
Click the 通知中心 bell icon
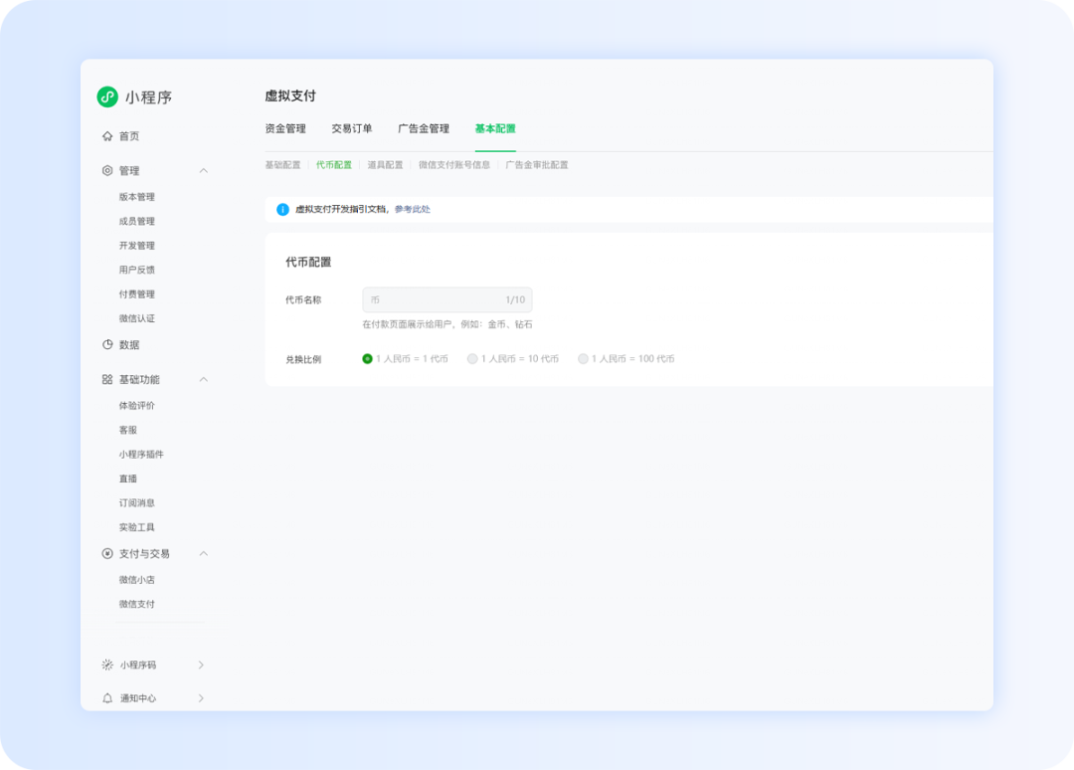tap(107, 698)
